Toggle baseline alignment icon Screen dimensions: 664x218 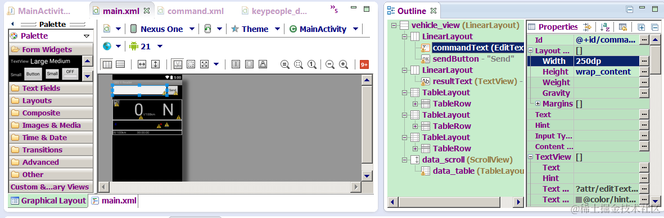tap(178, 64)
